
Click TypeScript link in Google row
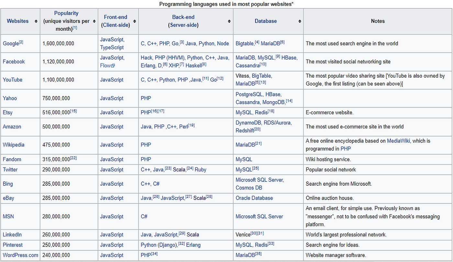(112, 48)
